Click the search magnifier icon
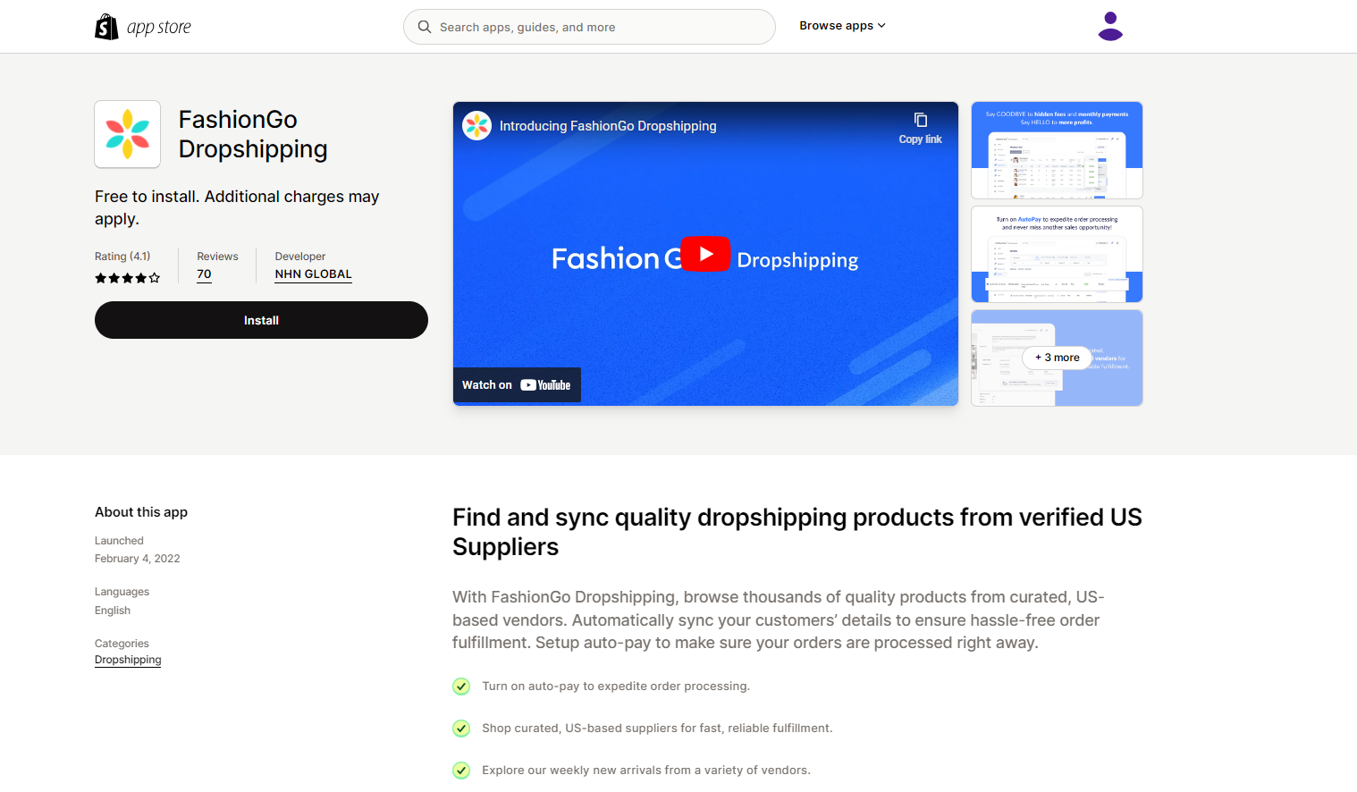This screenshot has width=1357, height=792. (425, 27)
